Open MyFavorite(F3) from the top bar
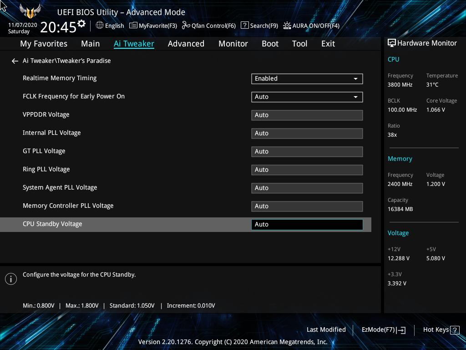This screenshot has width=466, height=350. pos(153,26)
